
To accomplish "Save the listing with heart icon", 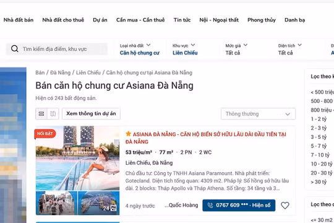I will pos(285,205).
